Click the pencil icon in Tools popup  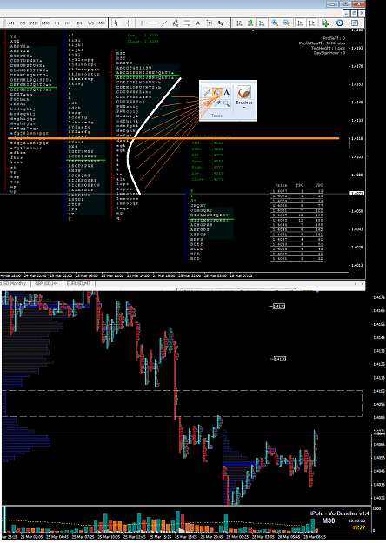click(207, 92)
